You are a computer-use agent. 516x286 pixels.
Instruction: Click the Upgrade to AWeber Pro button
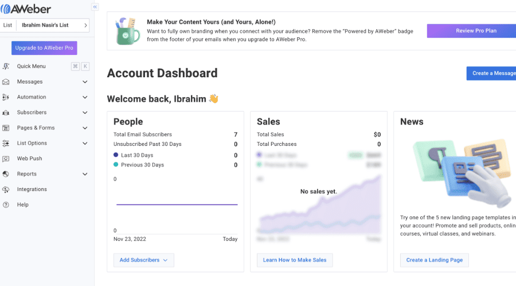point(44,48)
